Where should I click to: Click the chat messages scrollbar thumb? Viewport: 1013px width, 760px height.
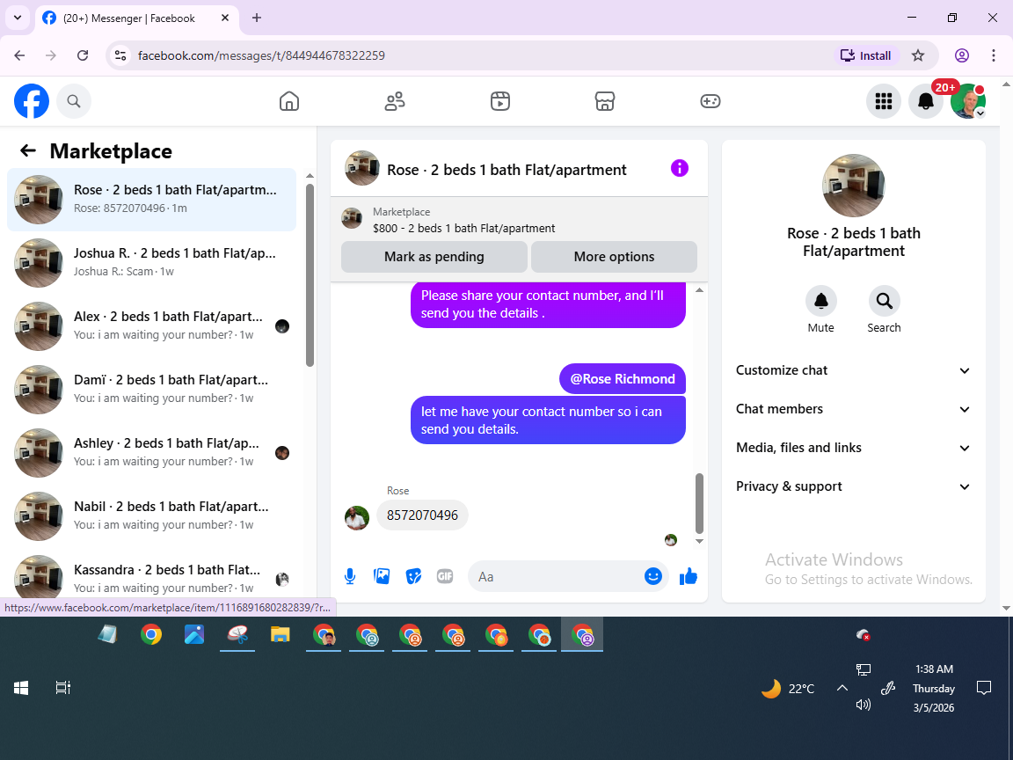699,503
